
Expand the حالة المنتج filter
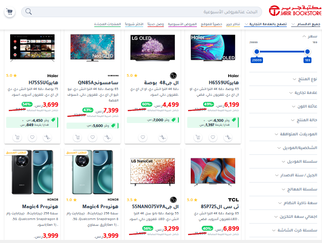[304, 120]
